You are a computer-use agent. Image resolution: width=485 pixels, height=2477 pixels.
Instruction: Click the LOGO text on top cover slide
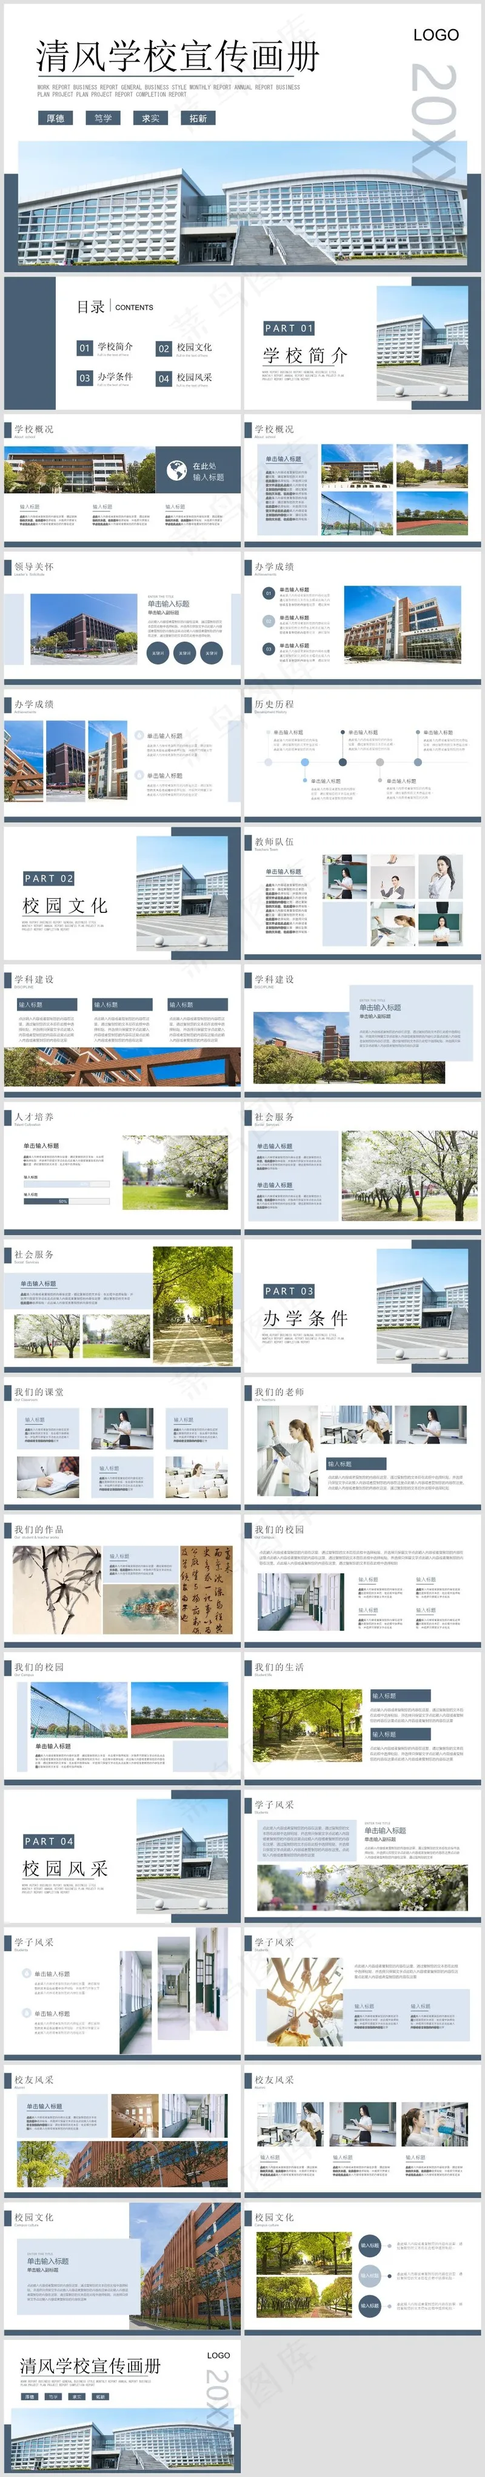click(x=436, y=35)
